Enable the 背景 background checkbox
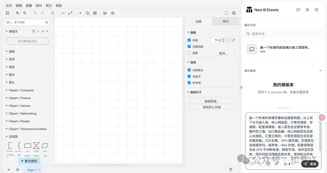Image resolution: width=327 pixels, height=173 pixels. (x=189, y=53)
